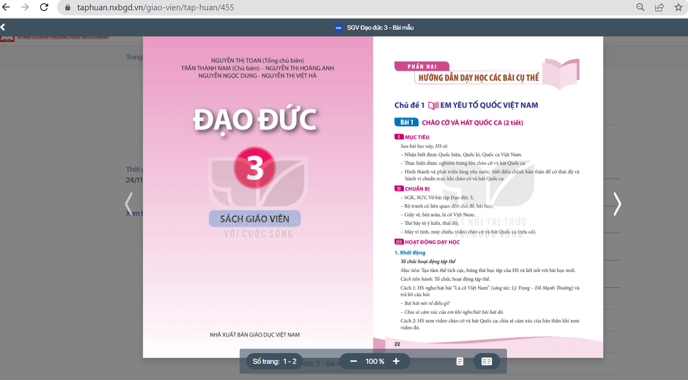Go to next page with right arrow
Screen dimensions: 688x380
[617, 204]
